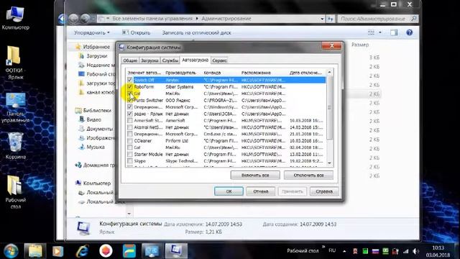The image size is (460, 259).
Task: Enable the Akamai NetSession startup checkbox
Action: 129,127
